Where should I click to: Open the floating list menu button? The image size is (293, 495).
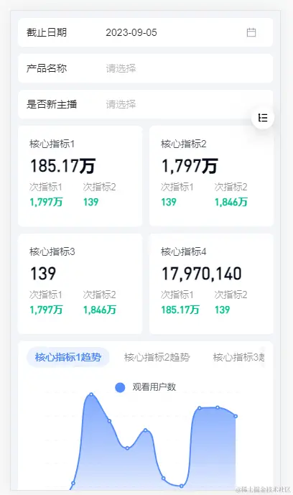point(263,118)
